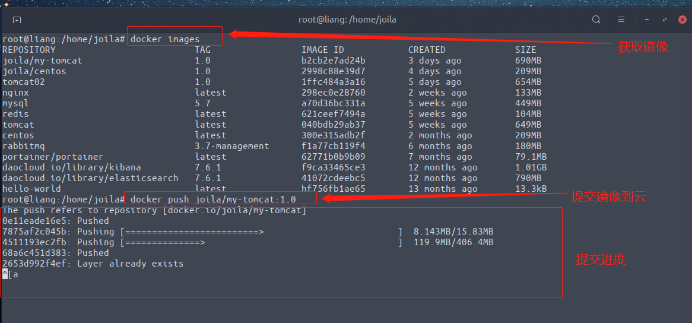
Task: Click the joila/my-tomcat repository entry
Action: coord(42,61)
